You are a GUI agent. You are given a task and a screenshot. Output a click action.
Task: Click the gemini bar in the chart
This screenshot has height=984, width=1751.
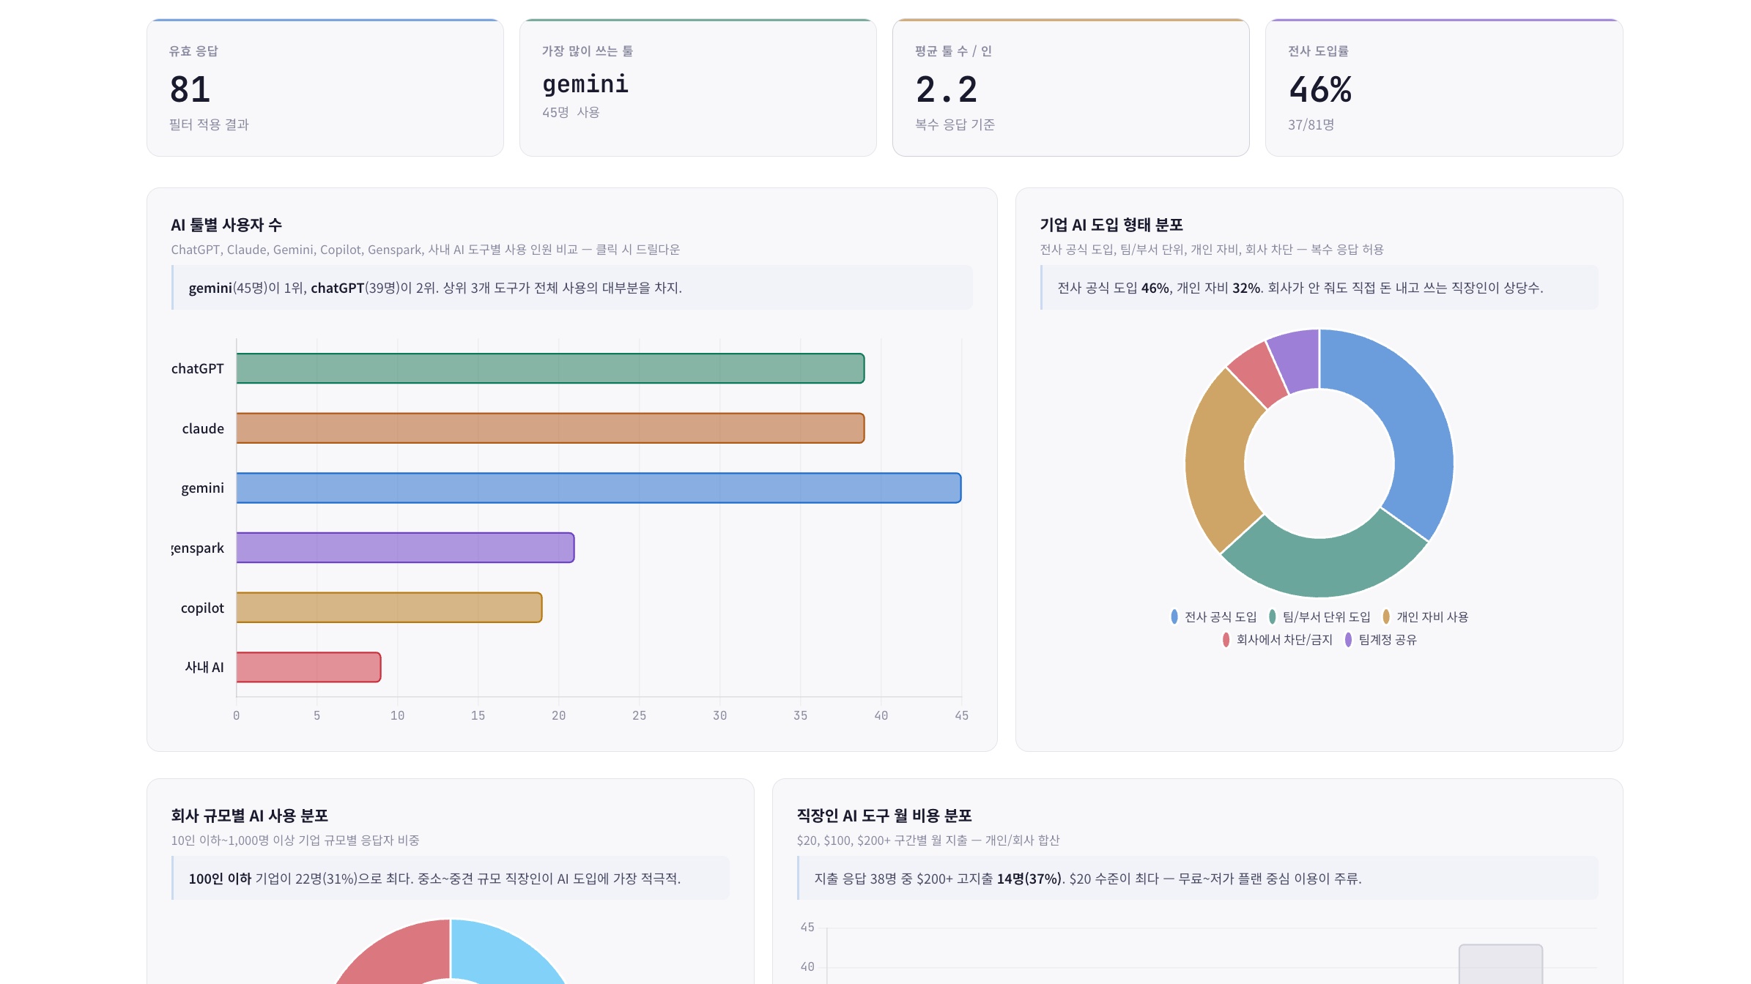[x=599, y=488]
